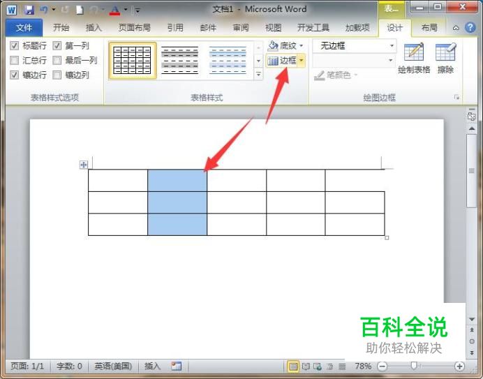
Task: Undo the last action in Quick Access Toolbar
Action: (43, 10)
